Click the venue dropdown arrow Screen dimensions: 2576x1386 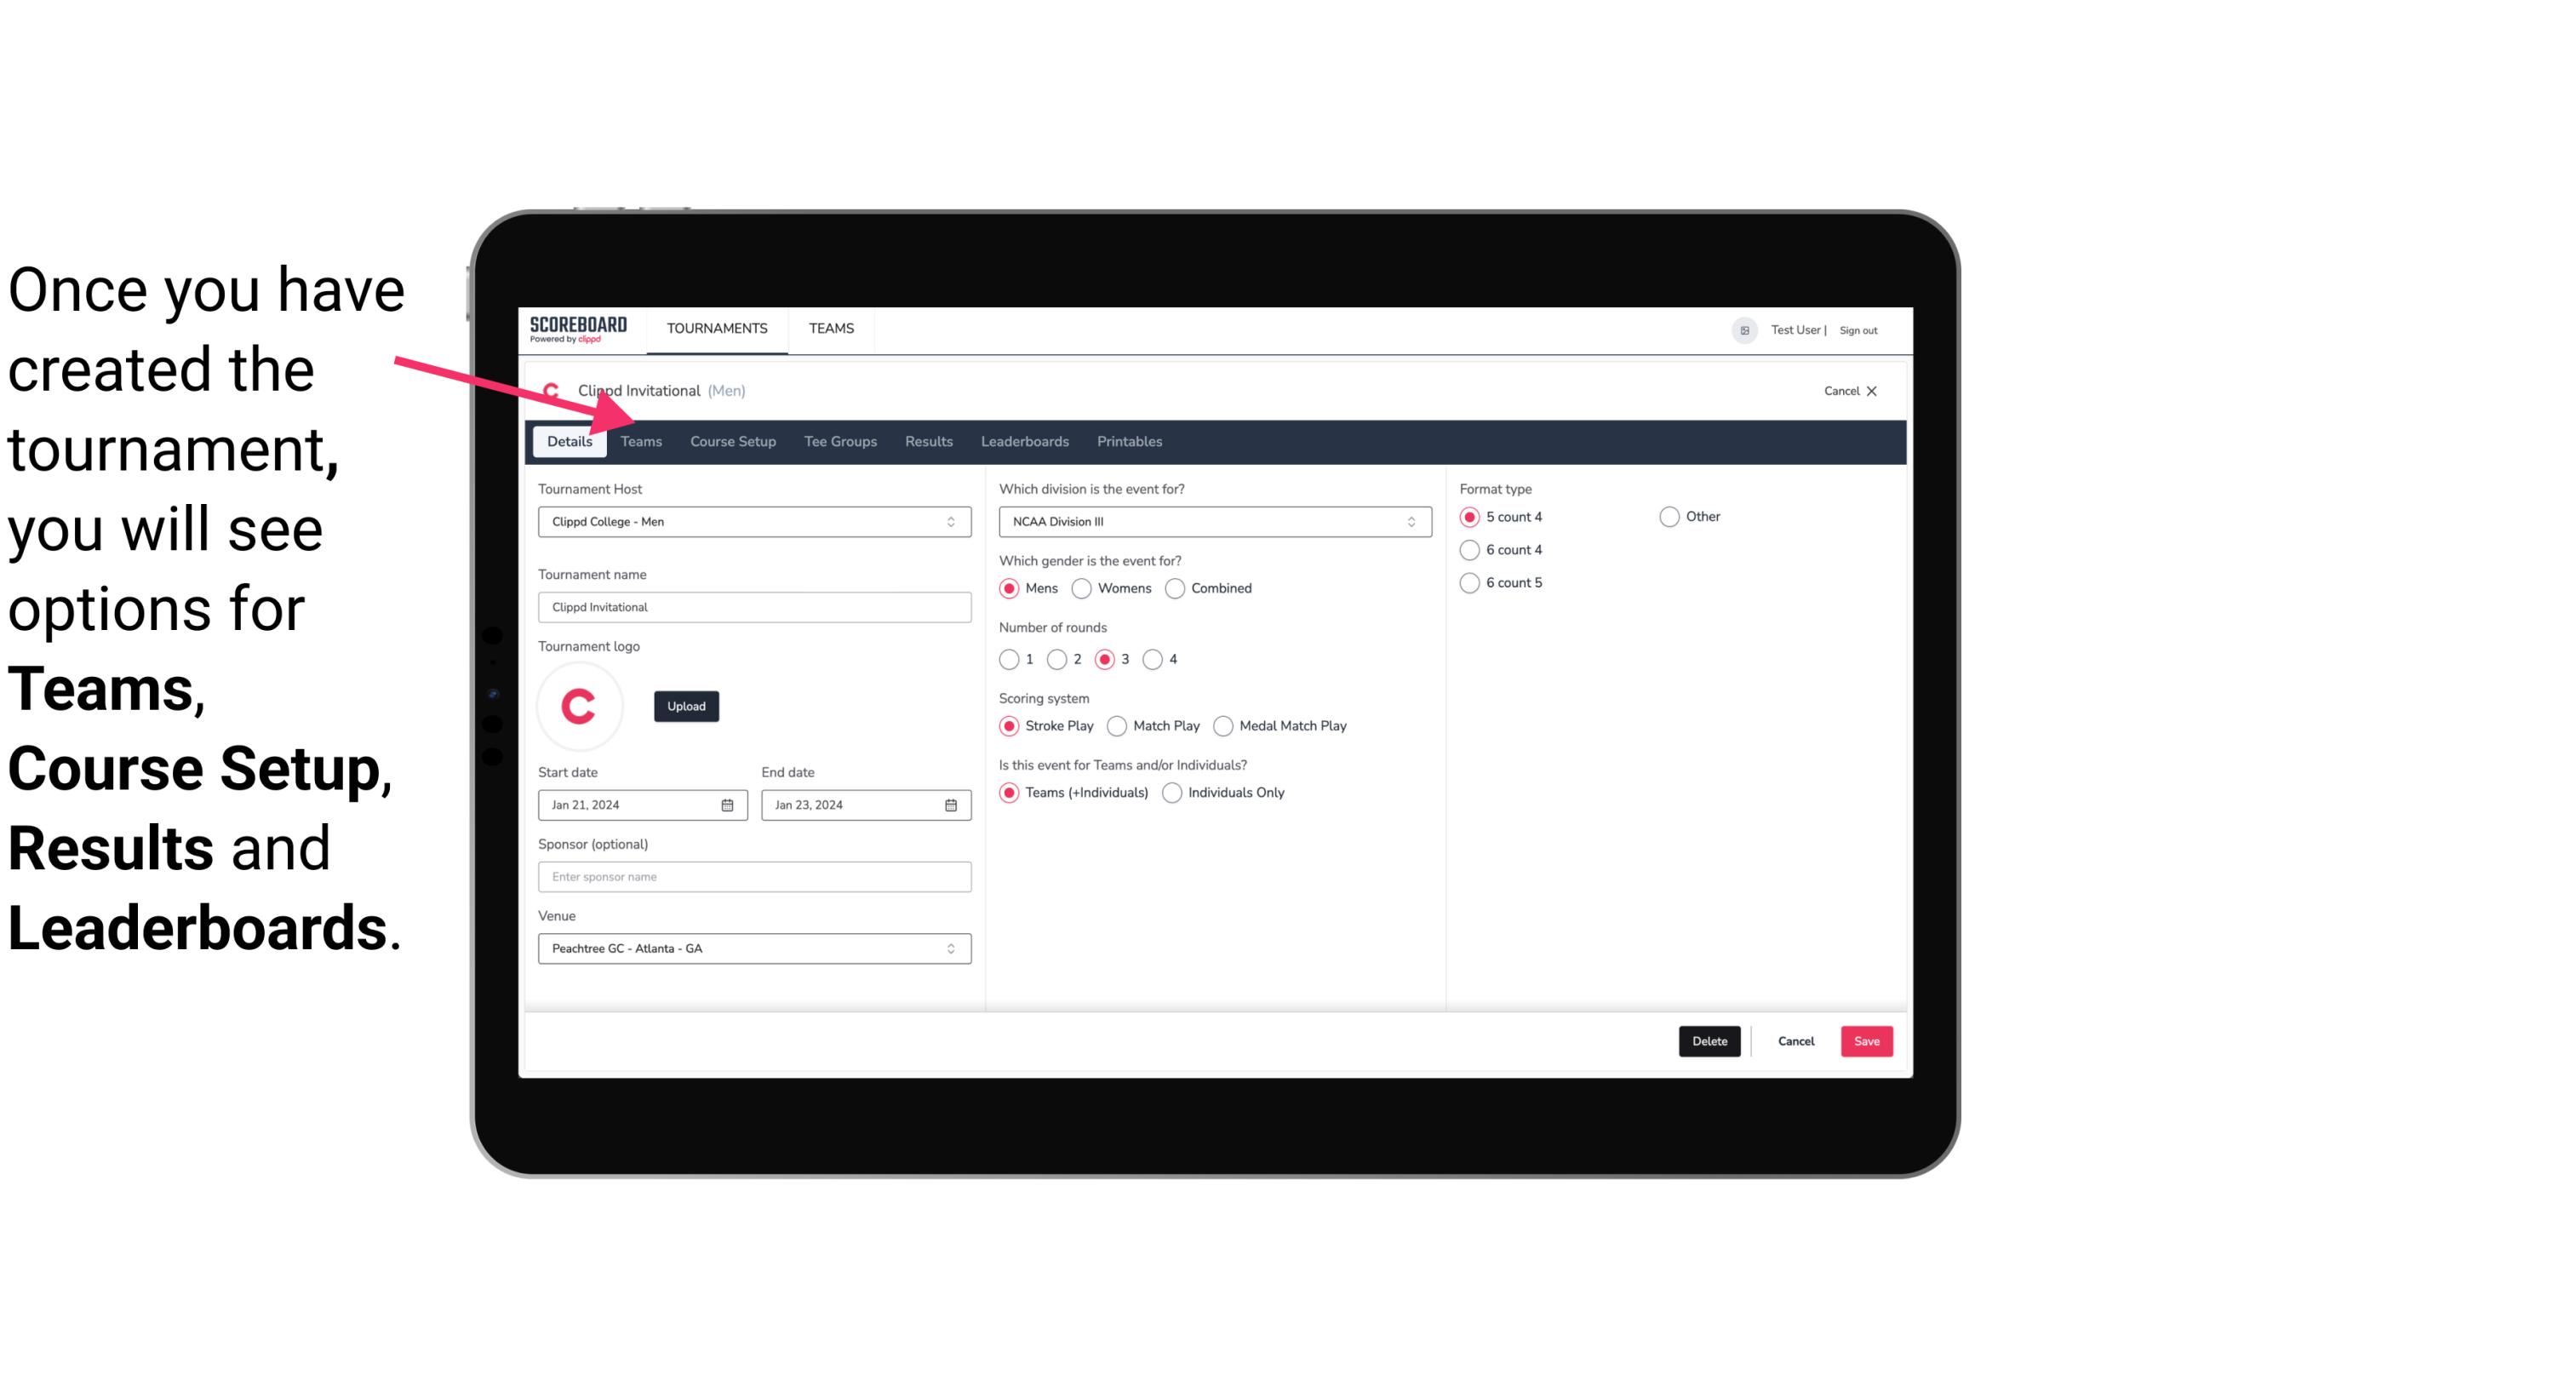[952, 948]
